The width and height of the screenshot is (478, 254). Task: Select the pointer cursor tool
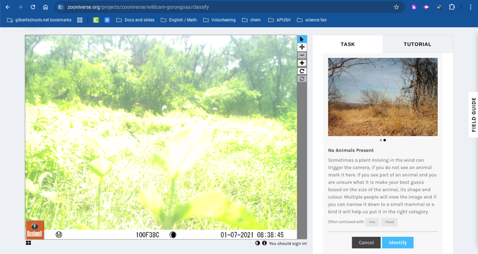pyautogui.click(x=302, y=39)
